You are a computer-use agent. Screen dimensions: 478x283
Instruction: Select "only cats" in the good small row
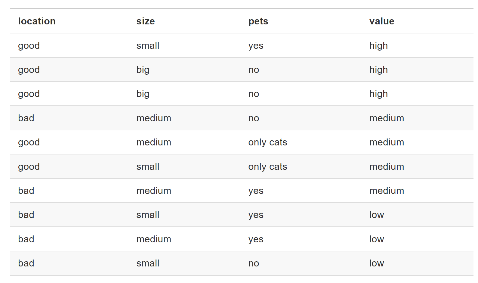point(268,166)
